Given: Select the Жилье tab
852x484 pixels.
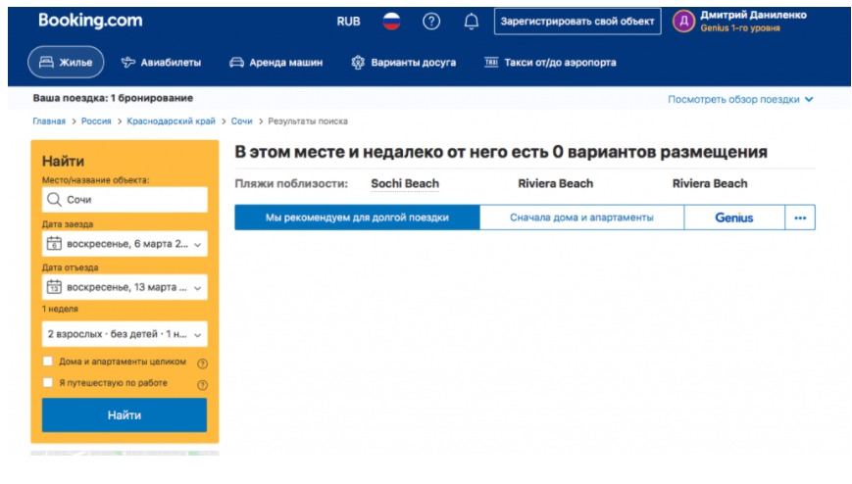Looking at the screenshot, I should coord(66,63).
